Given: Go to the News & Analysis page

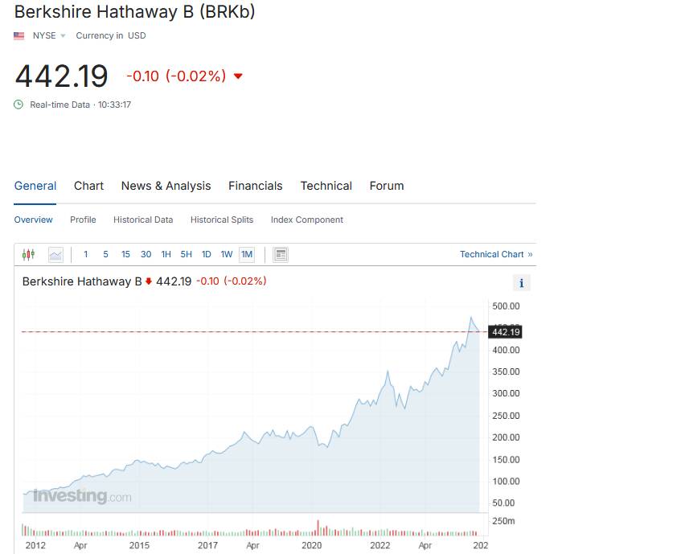Looking at the screenshot, I should click(166, 186).
